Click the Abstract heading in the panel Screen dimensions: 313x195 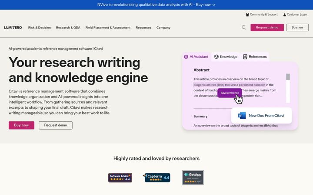(201, 70)
